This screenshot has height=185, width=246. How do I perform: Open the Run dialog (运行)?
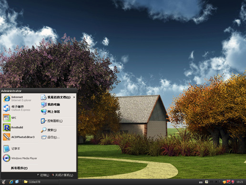pos(58,137)
